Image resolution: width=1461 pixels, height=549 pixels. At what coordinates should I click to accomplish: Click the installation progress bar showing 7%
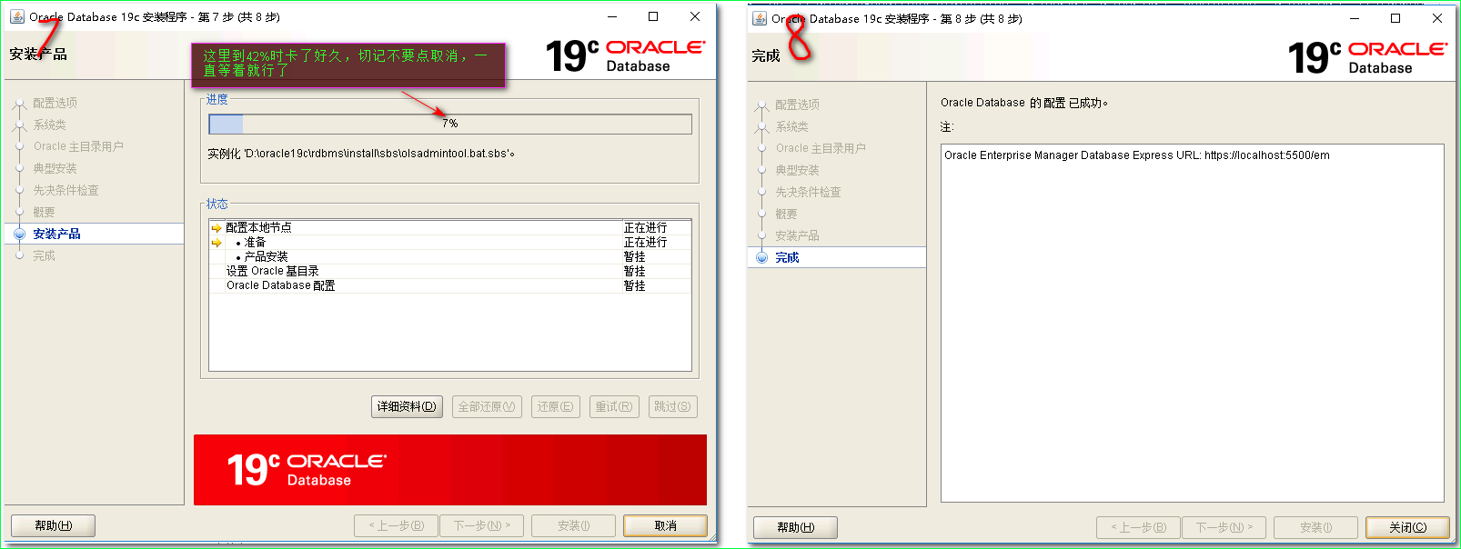click(450, 124)
